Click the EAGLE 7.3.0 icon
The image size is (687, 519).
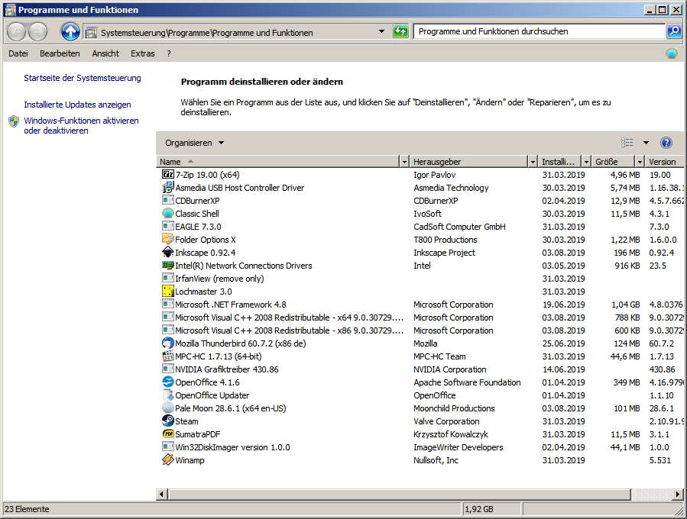[168, 226]
